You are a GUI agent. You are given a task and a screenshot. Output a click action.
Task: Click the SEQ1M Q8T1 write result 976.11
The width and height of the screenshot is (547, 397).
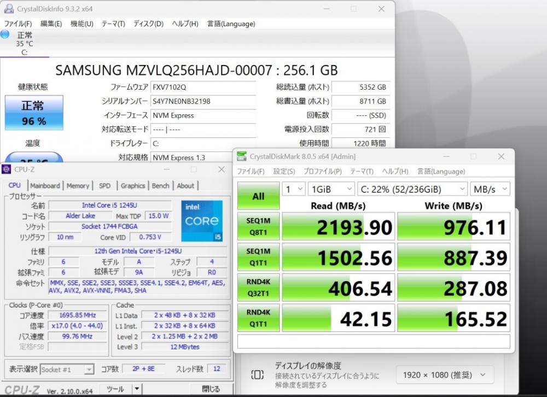(453, 226)
